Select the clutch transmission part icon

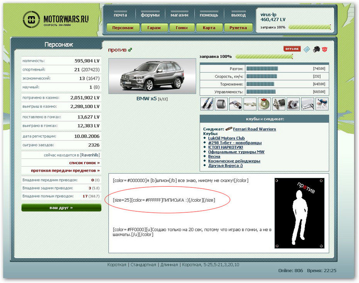click(x=279, y=104)
